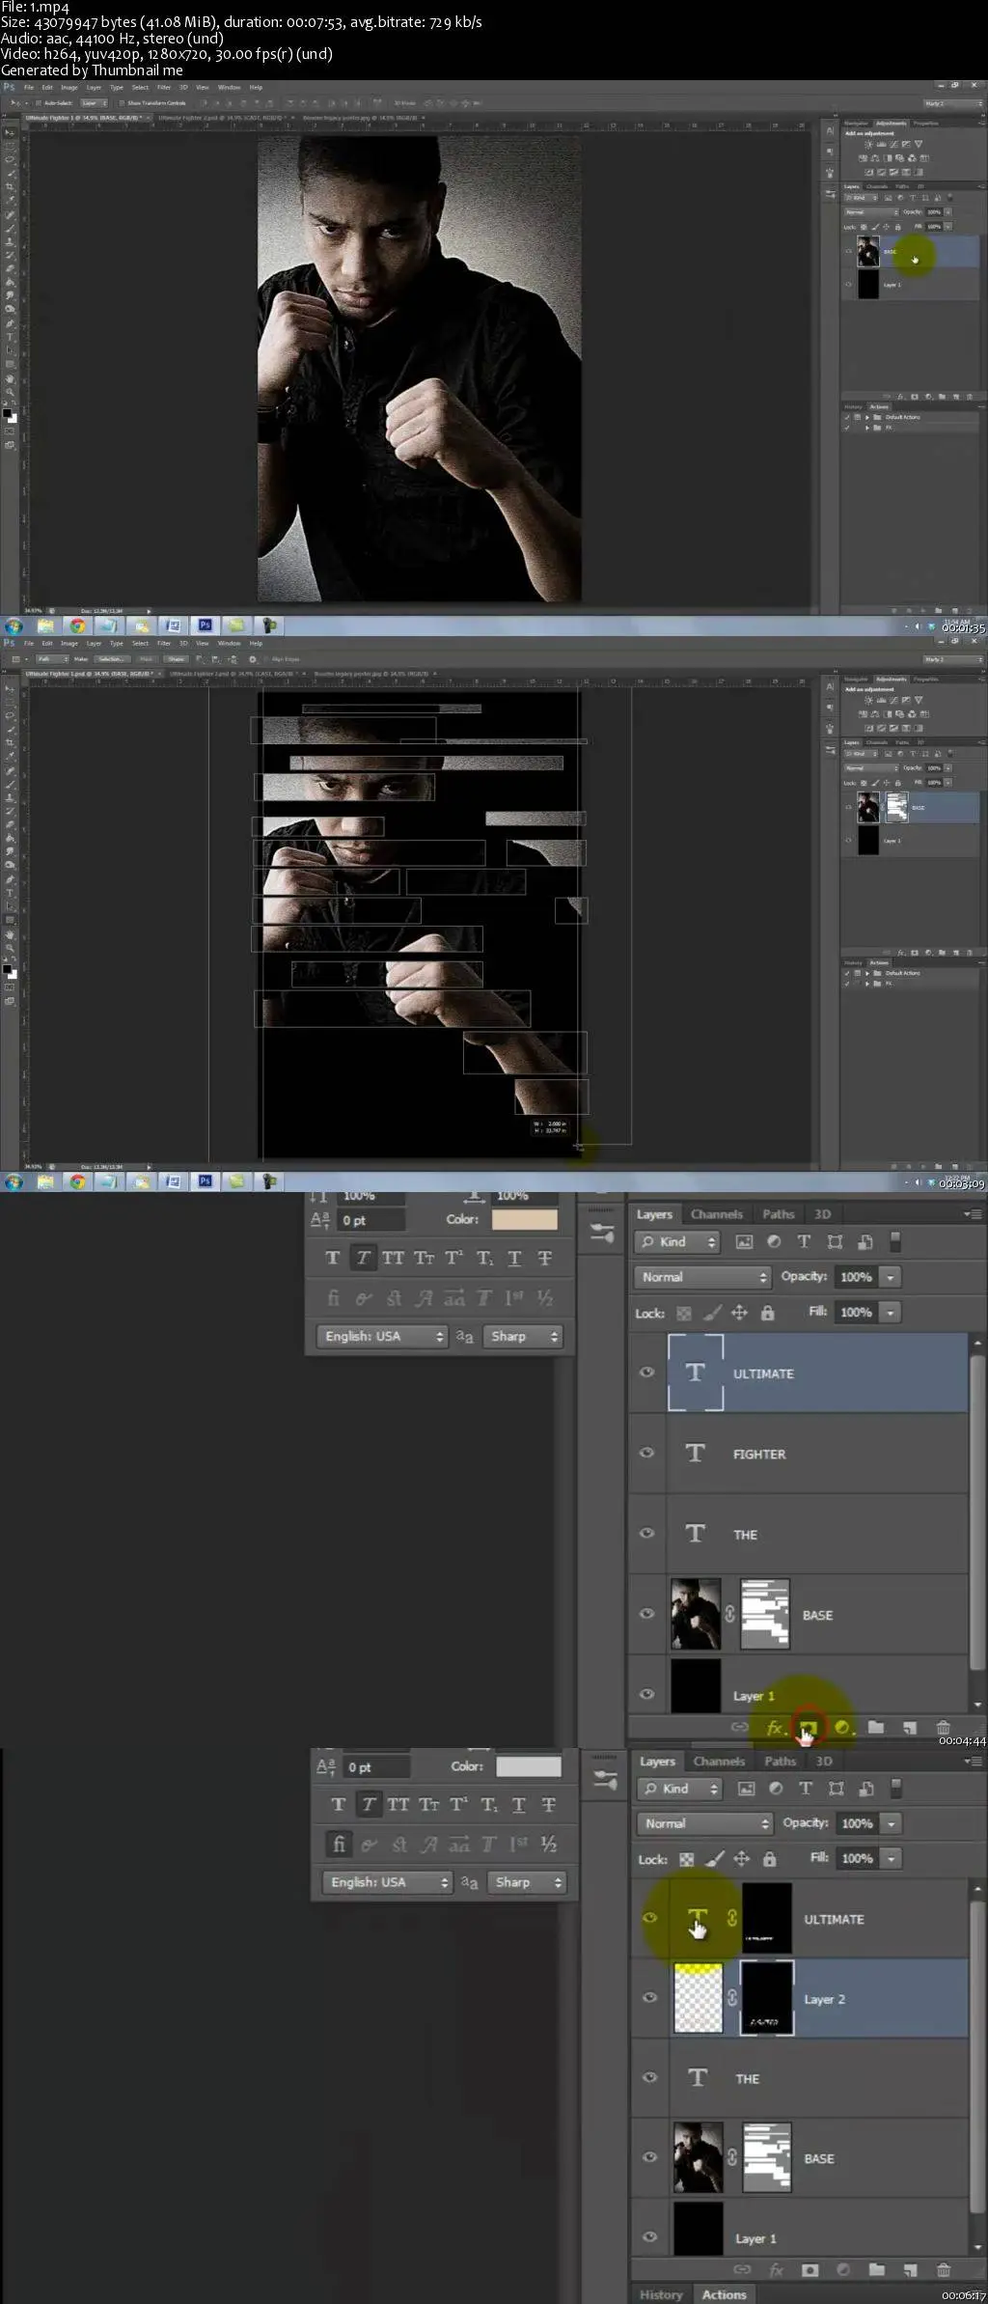Delete layer via trash in 00:06:17 frame

(944, 2269)
